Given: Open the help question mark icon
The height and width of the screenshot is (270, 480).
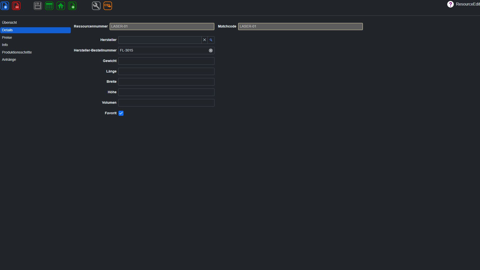Looking at the screenshot, I should pos(450,4).
